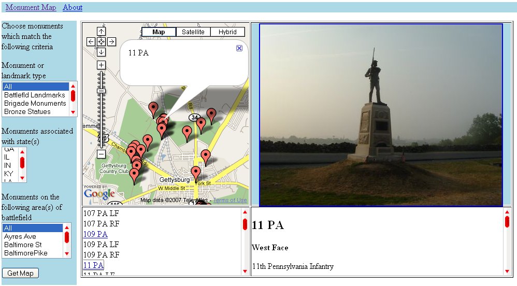The height and width of the screenshot is (286, 517).
Task: Open the 11 PA monument link
Action: pyautogui.click(x=94, y=265)
